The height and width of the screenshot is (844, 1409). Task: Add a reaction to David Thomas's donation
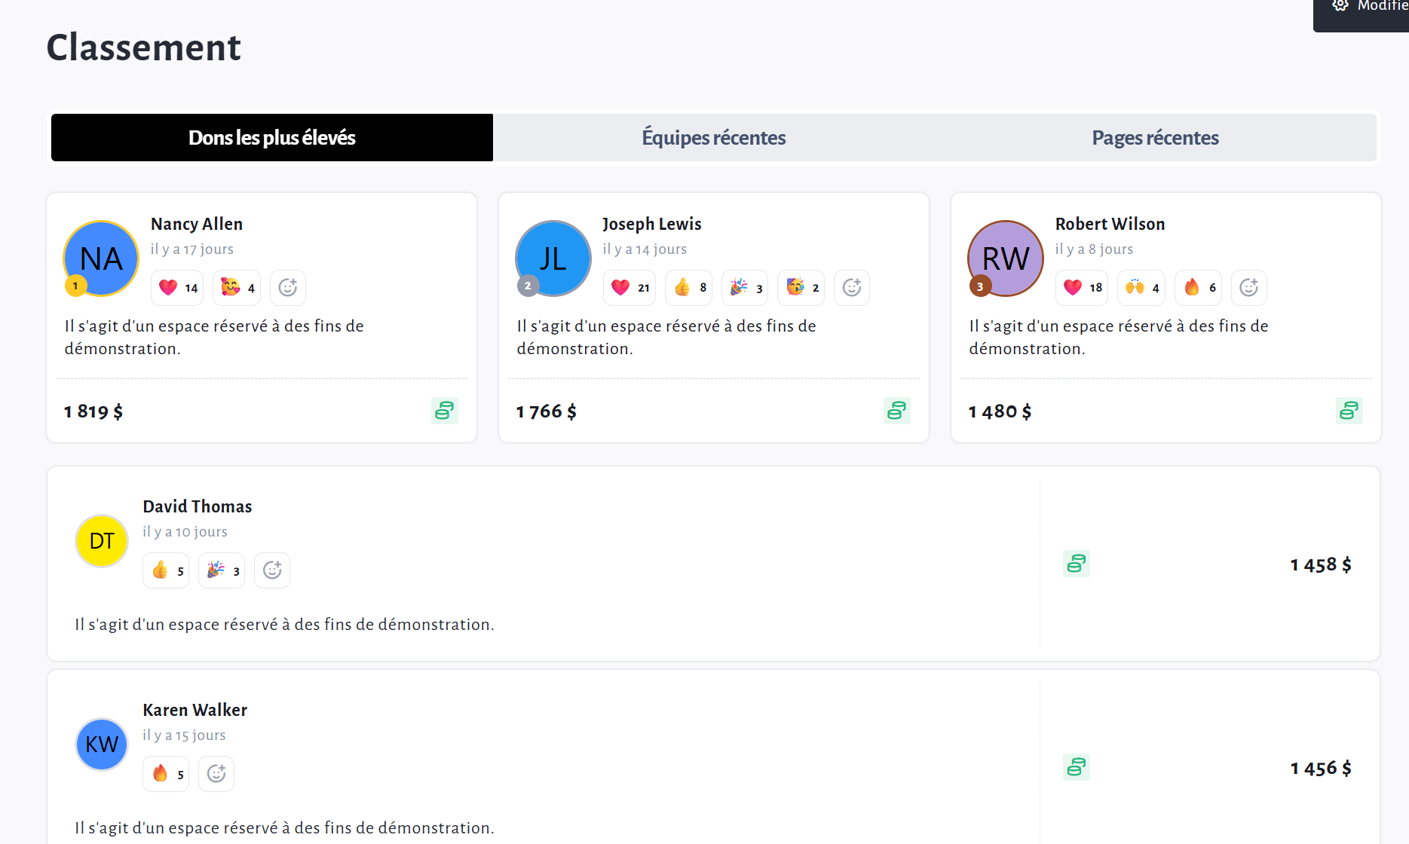click(272, 570)
